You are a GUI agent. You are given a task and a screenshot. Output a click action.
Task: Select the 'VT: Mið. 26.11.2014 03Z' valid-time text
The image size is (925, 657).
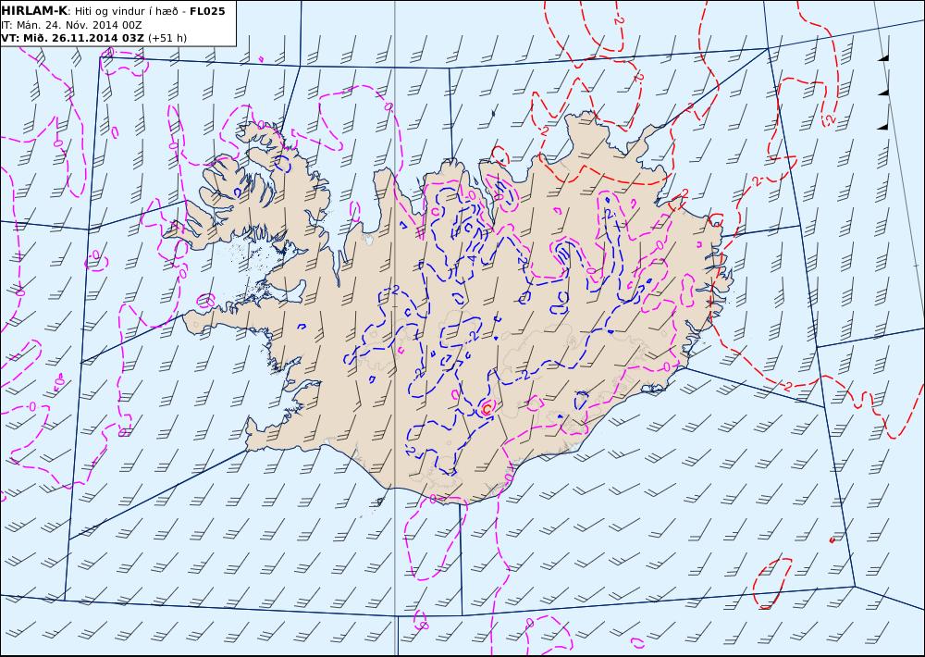(72, 38)
